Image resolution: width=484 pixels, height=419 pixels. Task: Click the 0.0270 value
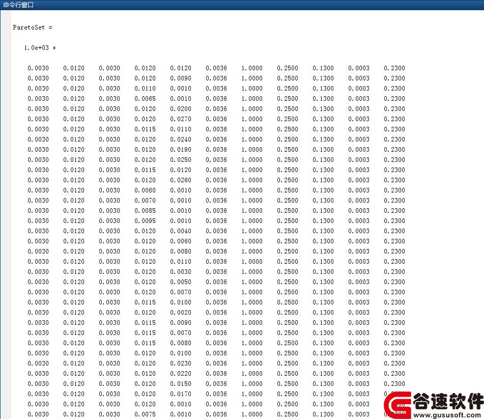point(181,119)
